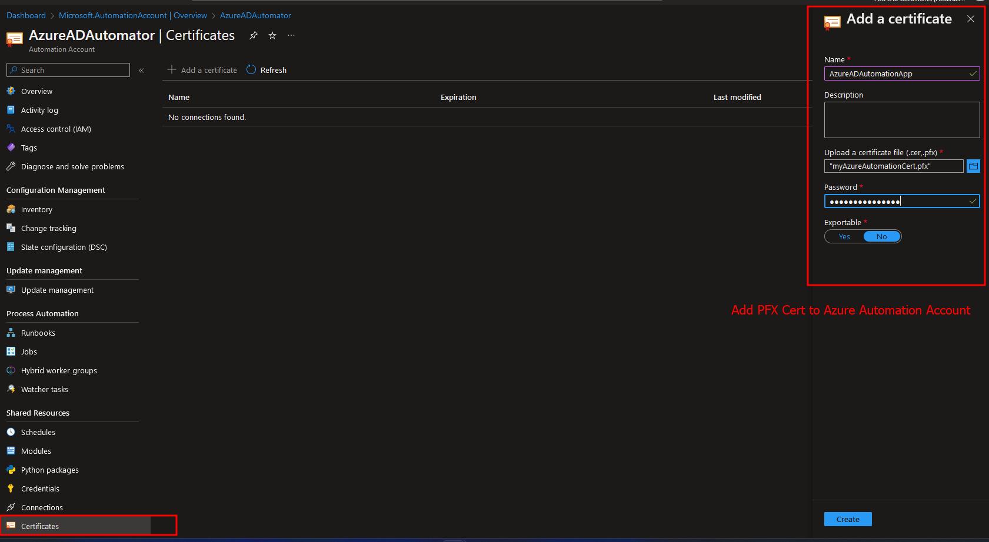Image resolution: width=989 pixels, height=542 pixels.
Task: Click the Create button
Action: tap(848, 519)
